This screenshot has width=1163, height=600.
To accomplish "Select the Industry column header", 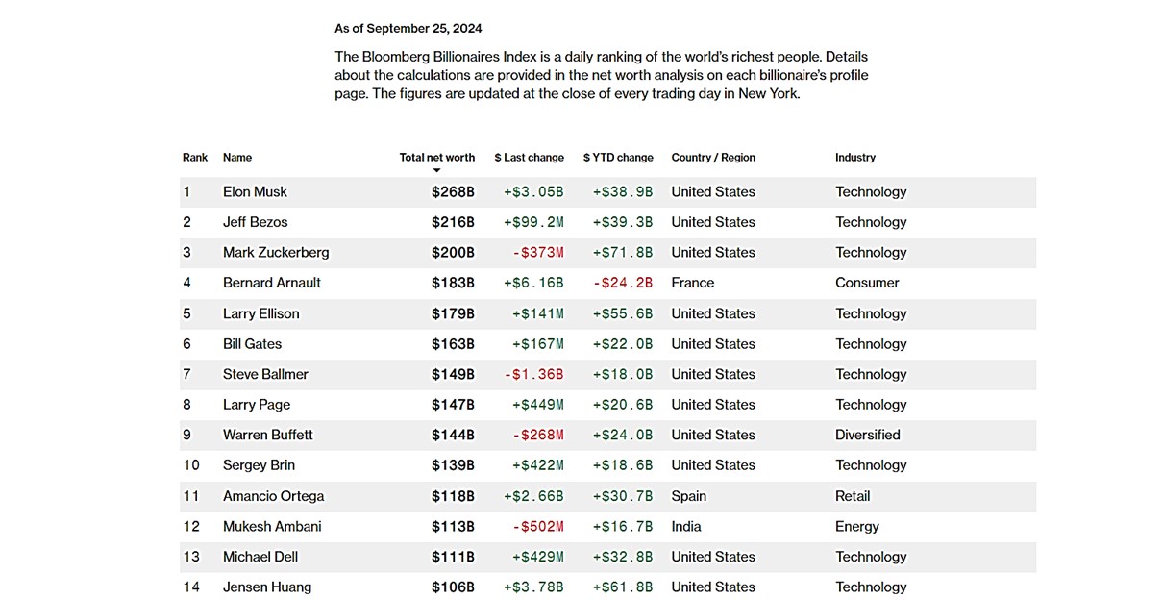I will [855, 158].
